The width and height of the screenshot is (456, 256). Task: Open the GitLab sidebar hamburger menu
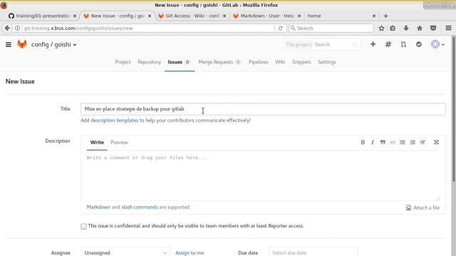pyautogui.click(x=9, y=44)
